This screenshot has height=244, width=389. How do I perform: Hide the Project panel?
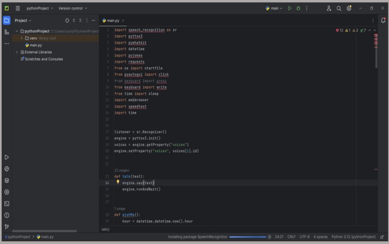coord(93,20)
